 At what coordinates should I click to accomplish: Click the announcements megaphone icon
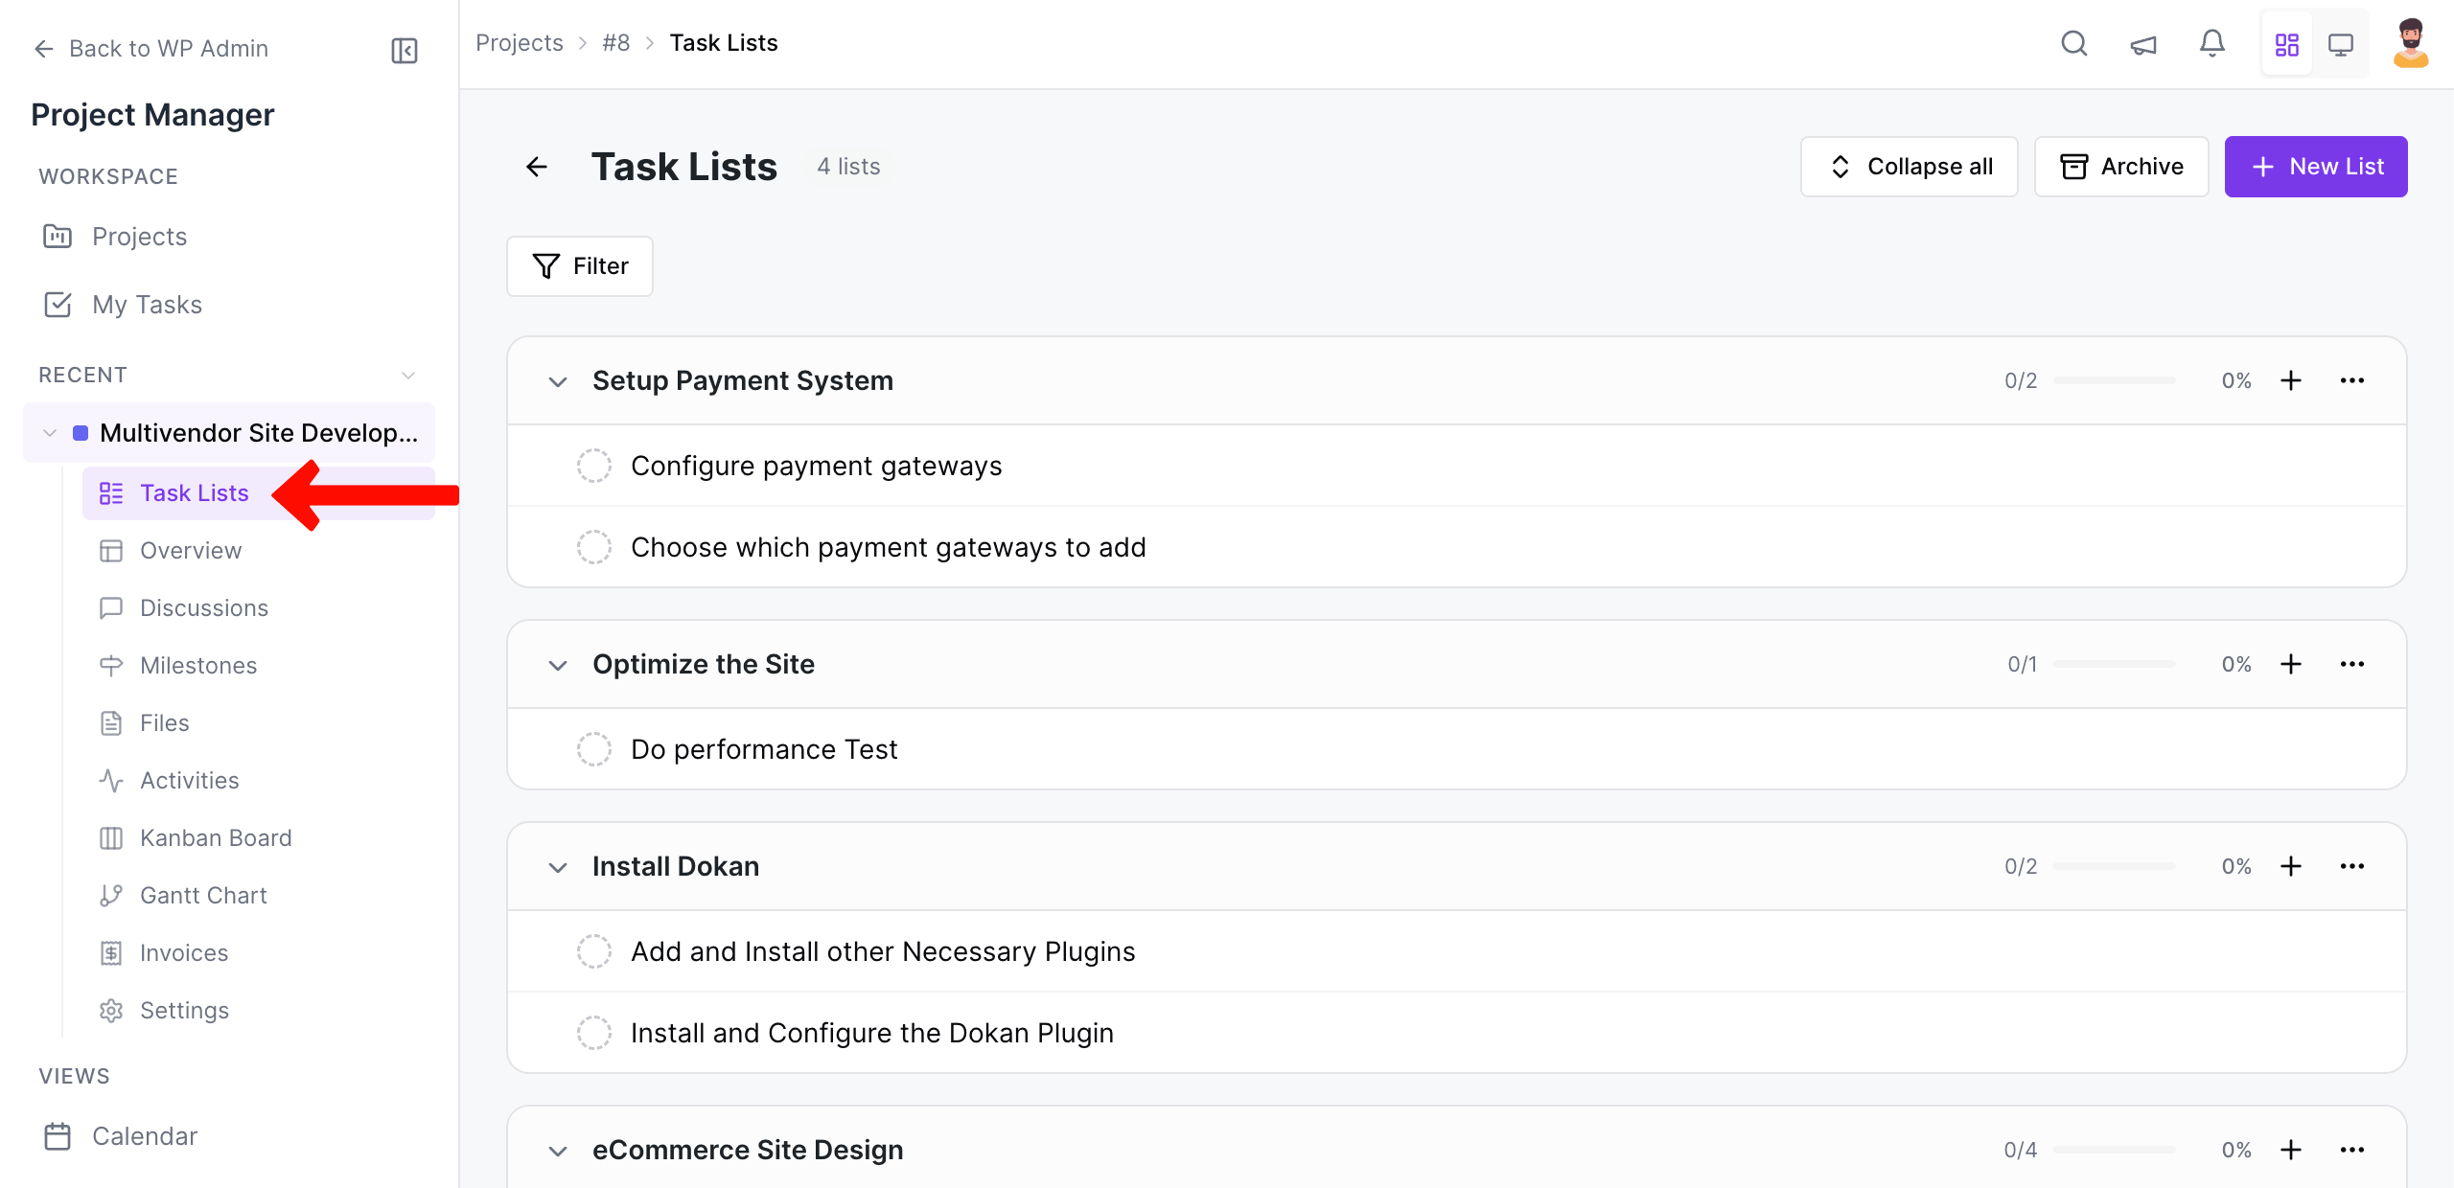click(2142, 43)
